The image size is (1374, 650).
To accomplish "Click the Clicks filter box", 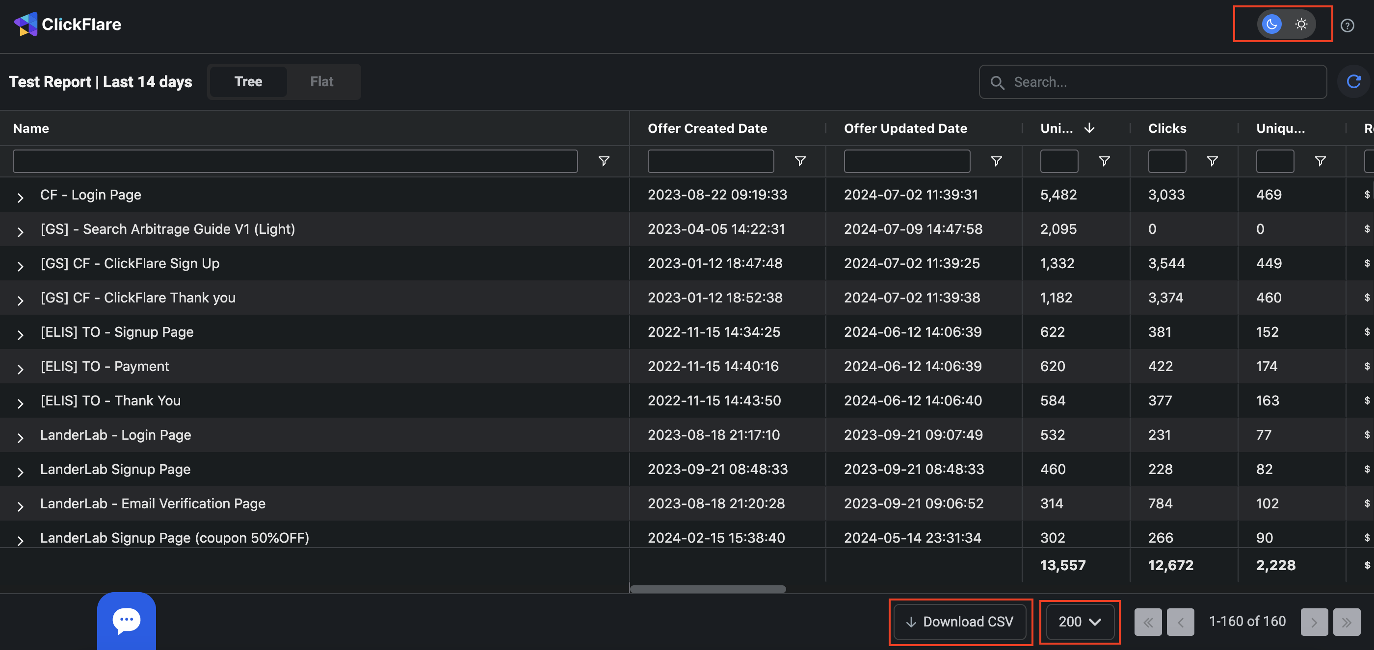I will pos(1167,161).
